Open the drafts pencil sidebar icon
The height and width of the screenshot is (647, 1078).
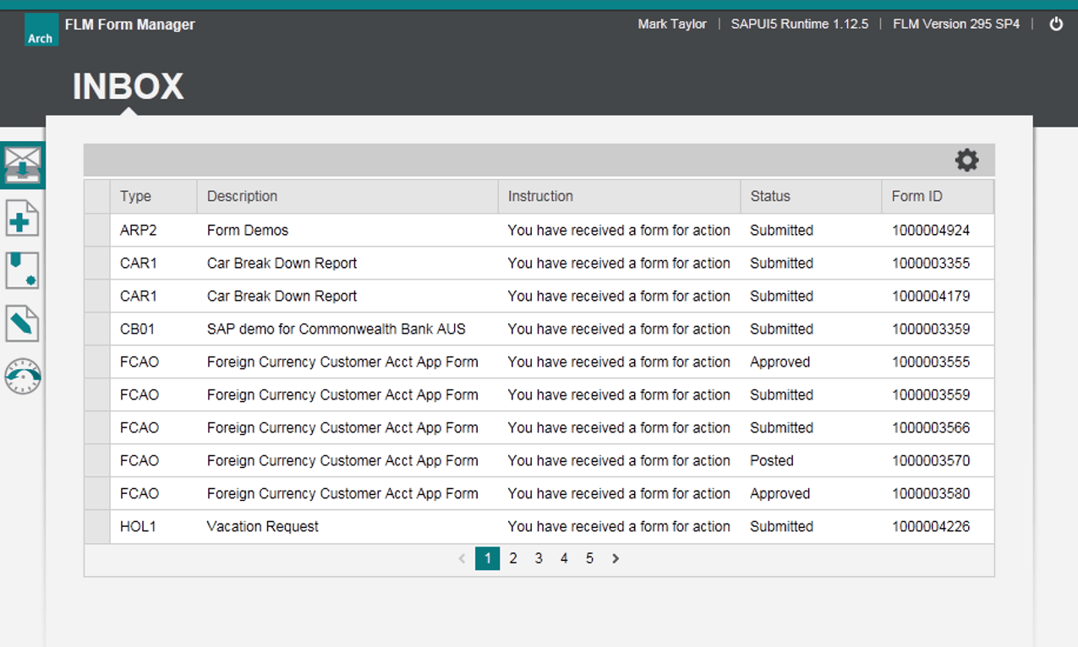pos(22,323)
